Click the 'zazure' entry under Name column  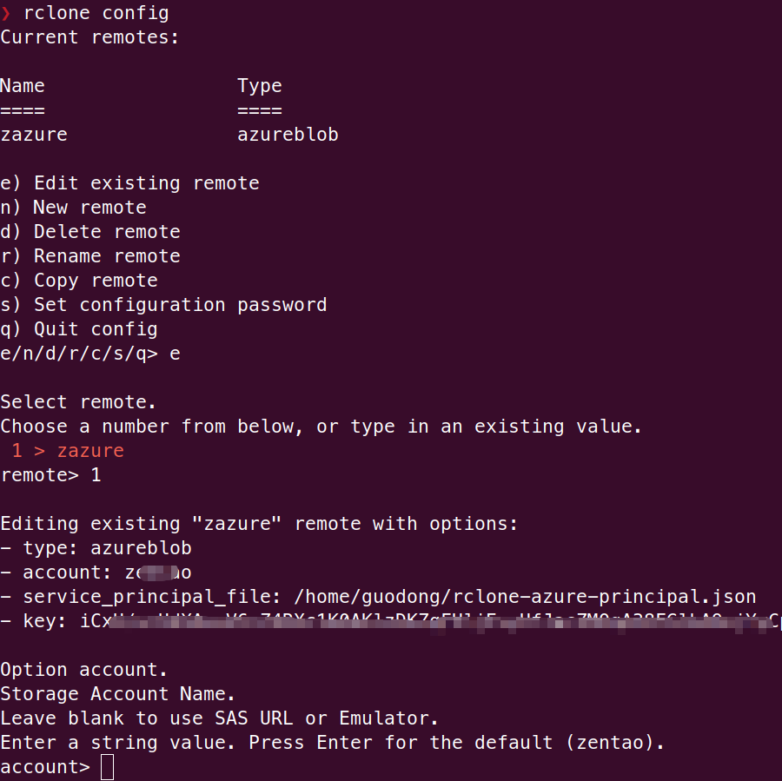tap(34, 135)
